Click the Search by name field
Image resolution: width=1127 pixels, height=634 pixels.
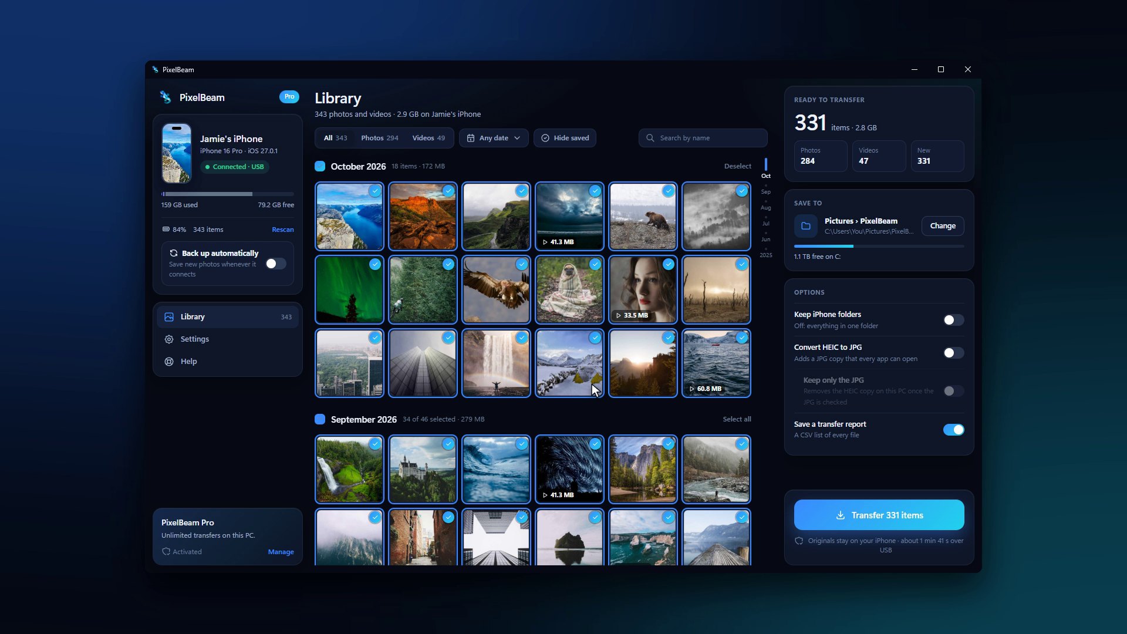703,138
